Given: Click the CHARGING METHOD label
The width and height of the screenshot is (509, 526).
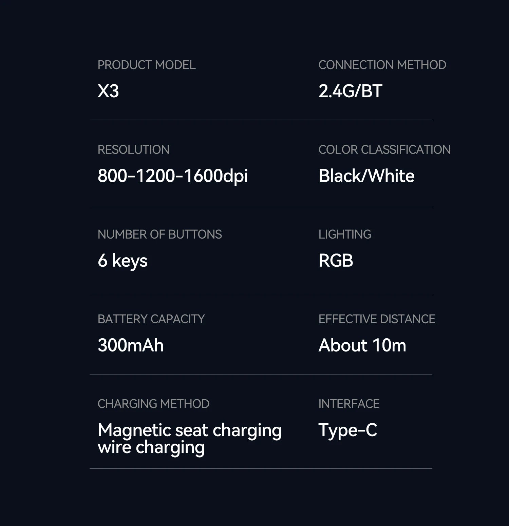Looking at the screenshot, I should (x=153, y=404).
